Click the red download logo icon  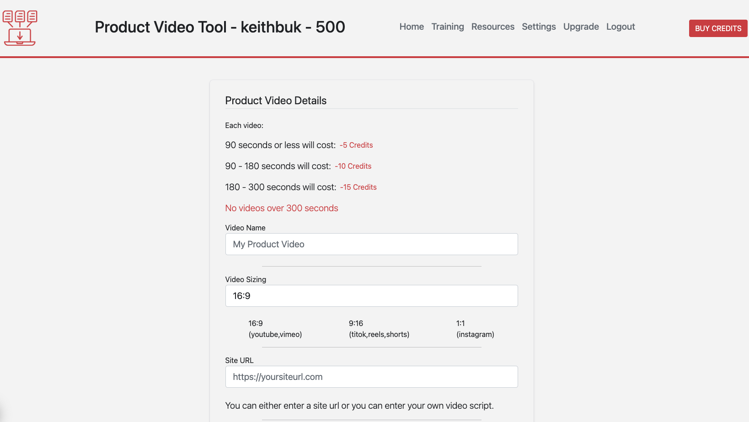tap(20, 27)
